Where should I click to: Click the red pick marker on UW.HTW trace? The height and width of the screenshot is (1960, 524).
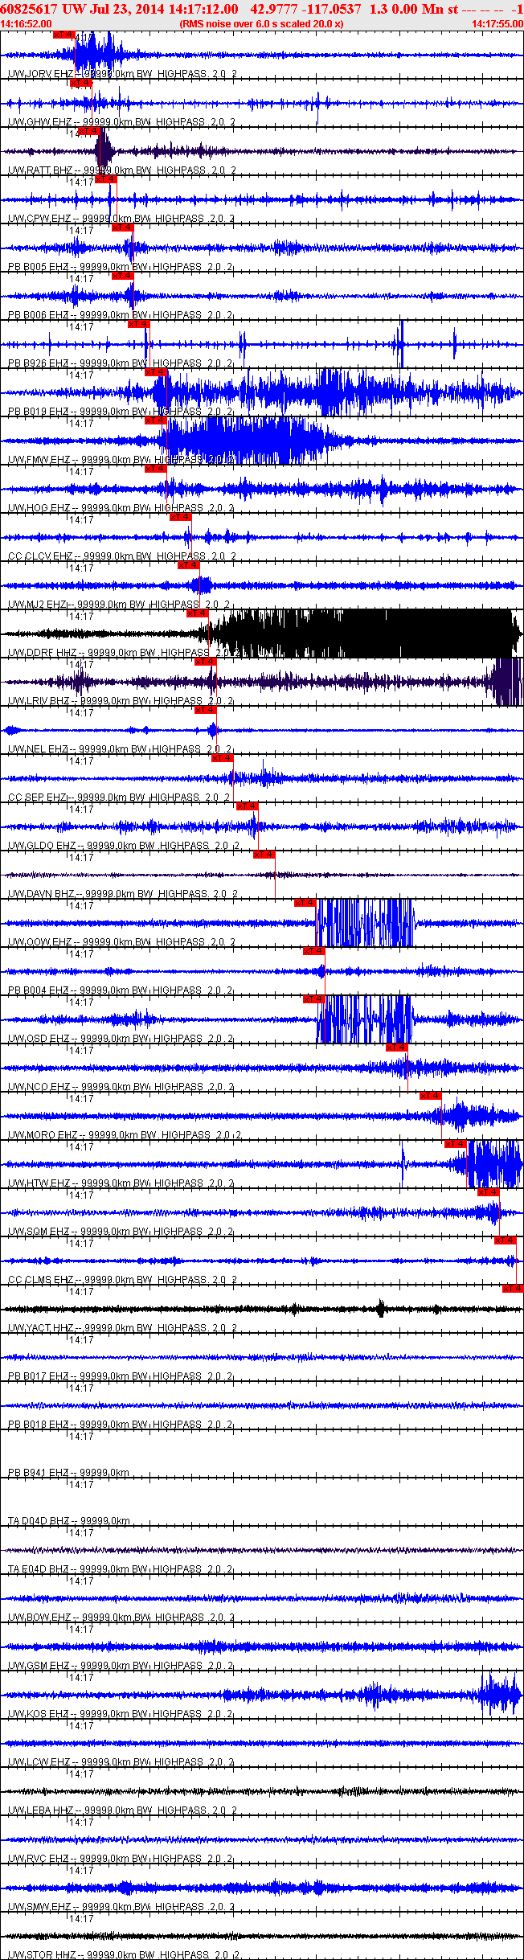455,1144
